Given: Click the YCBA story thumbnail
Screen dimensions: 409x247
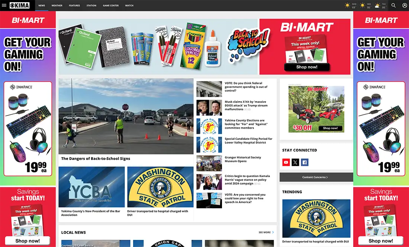Looking at the screenshot, I should click(x=91, y=187).
